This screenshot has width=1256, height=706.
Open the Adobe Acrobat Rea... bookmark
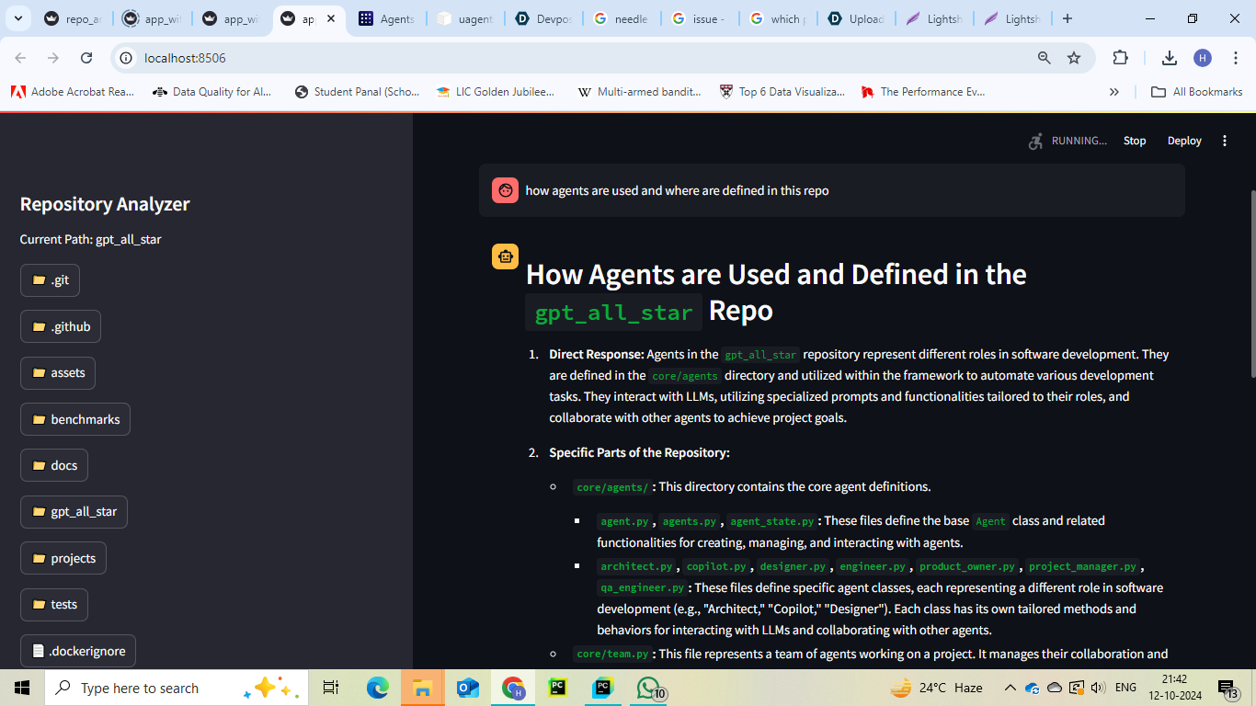pyautogui.click(x=73, y=92)
